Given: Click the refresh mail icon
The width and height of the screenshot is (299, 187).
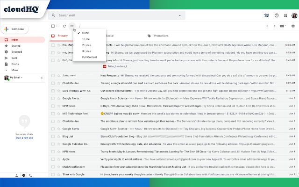Looking at the screenshot, I should pos(64,26).
